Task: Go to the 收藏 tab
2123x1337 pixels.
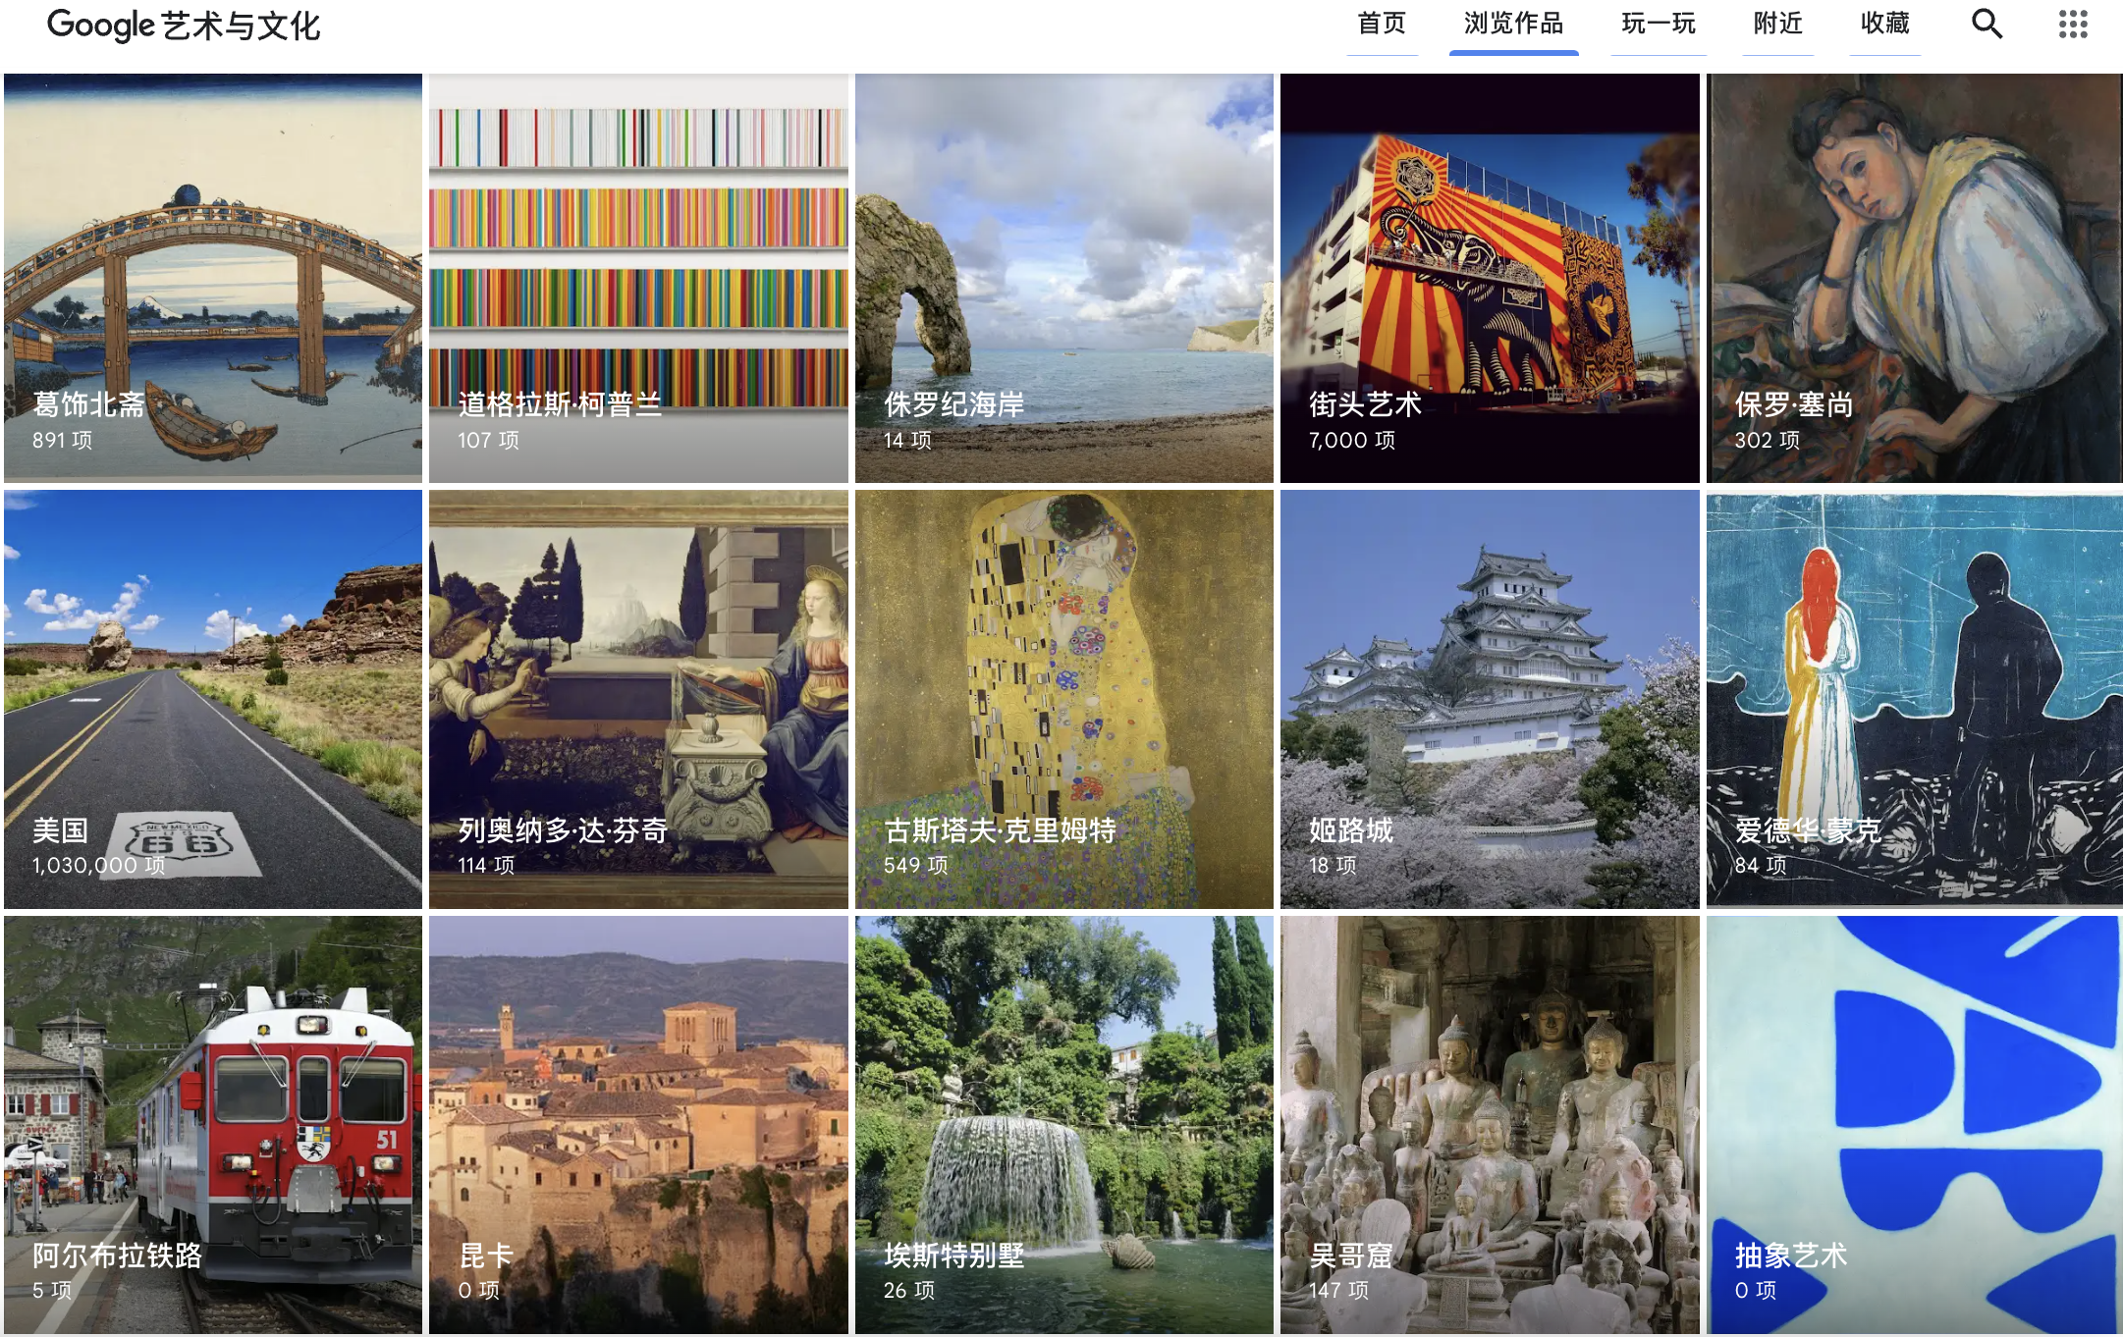Action: click(x=1884, y=24)
